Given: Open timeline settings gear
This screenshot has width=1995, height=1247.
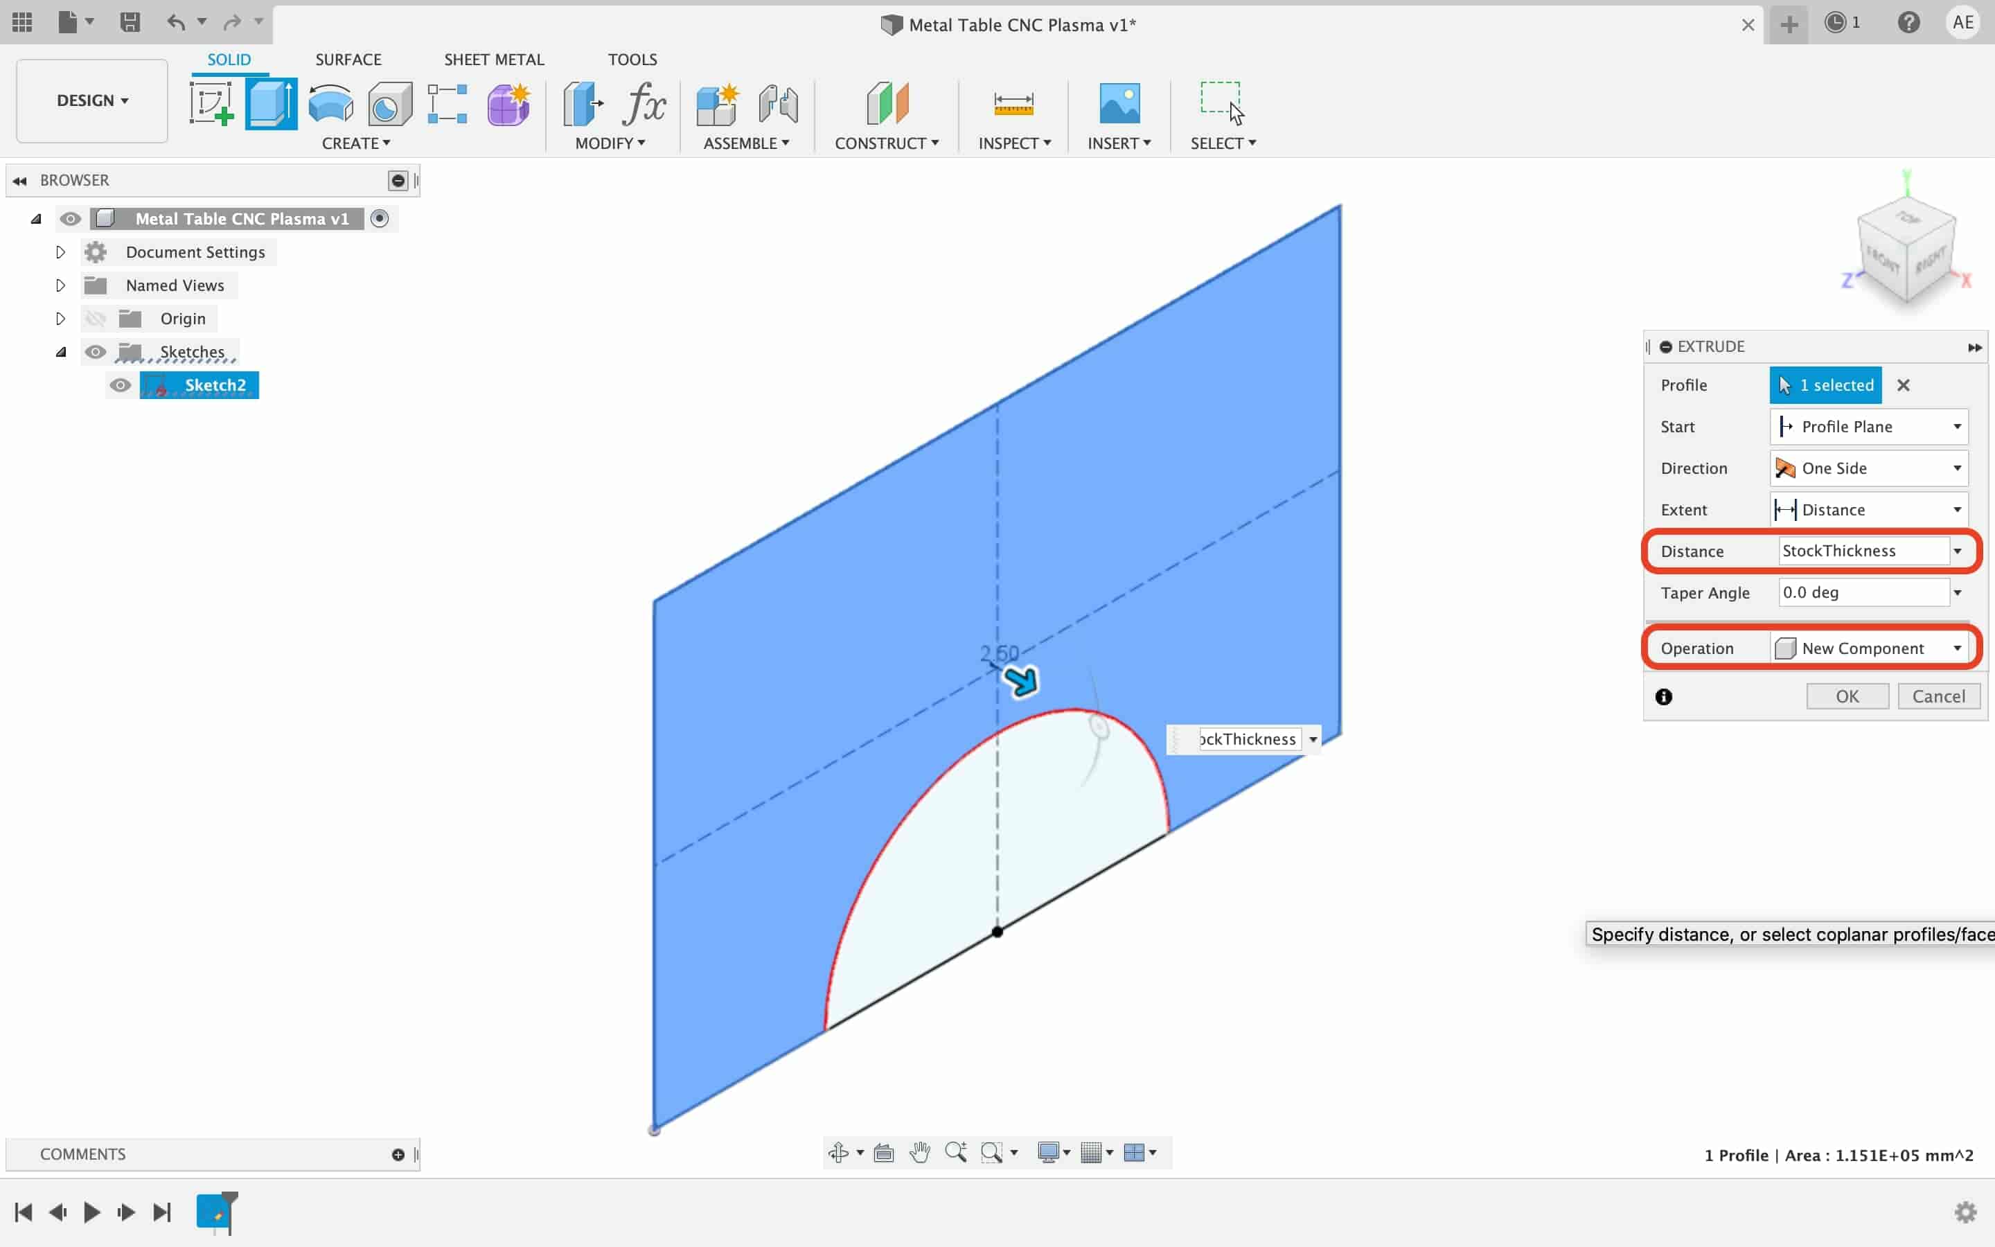Looking at the screenshot, I should tap(1965, 1212).
